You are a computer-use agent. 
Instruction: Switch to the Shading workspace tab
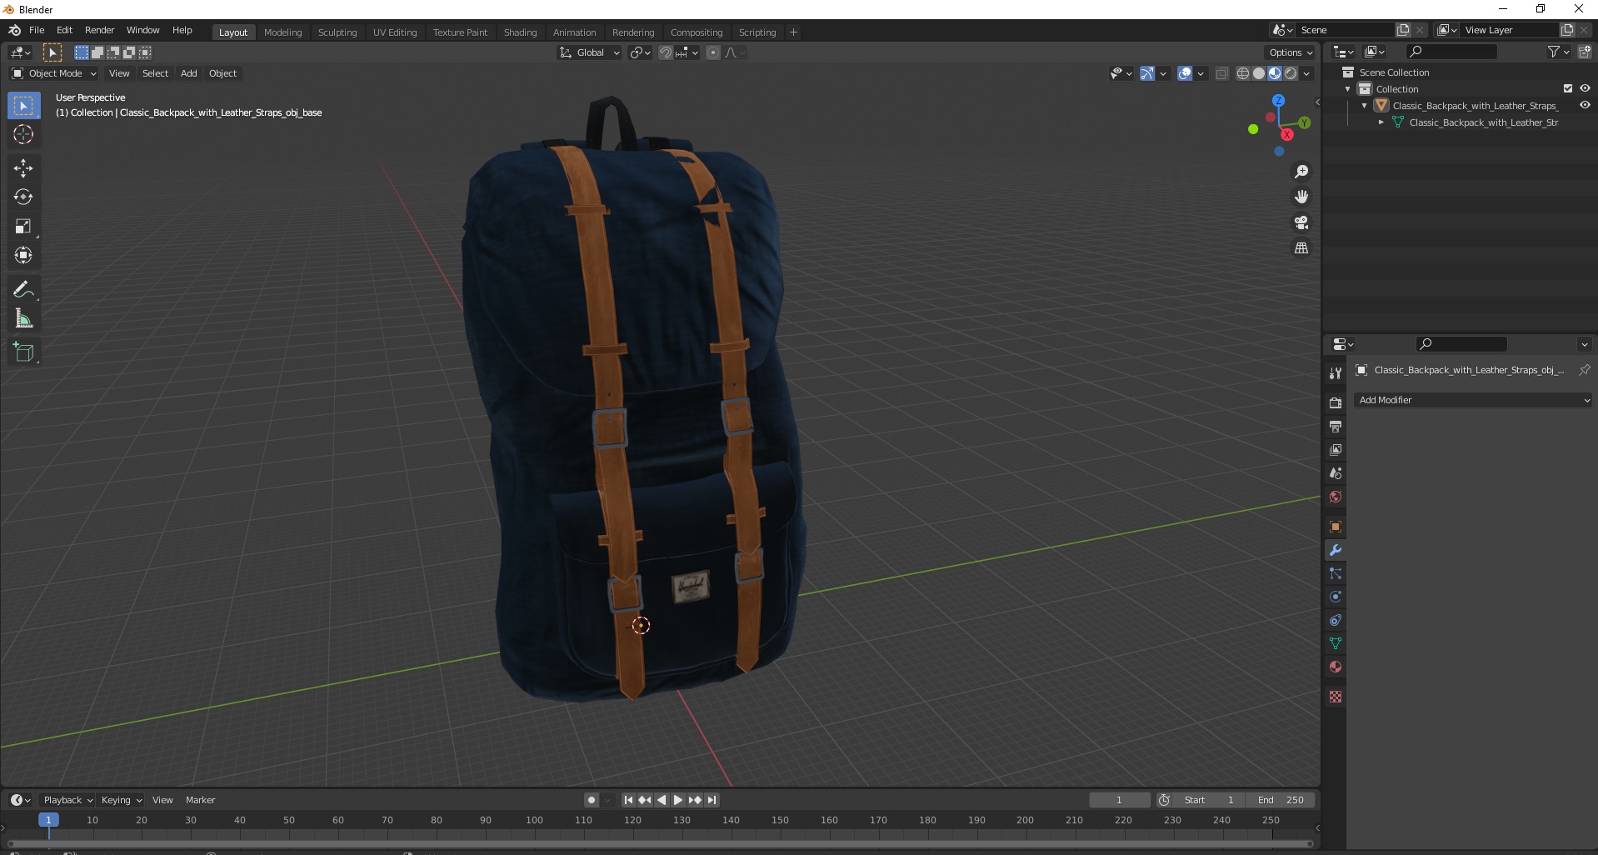520,32
